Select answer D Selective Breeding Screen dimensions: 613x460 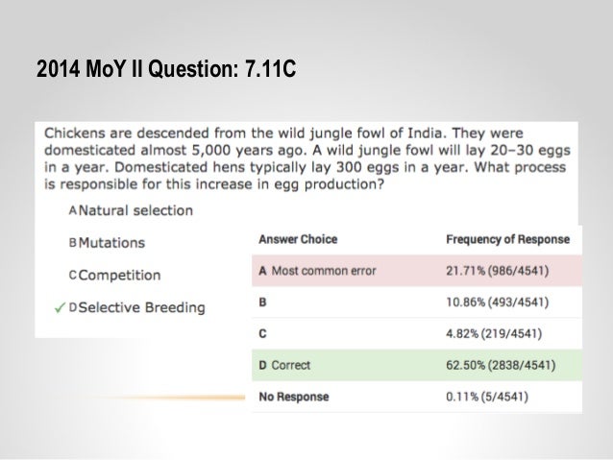(x=136, y=307)
